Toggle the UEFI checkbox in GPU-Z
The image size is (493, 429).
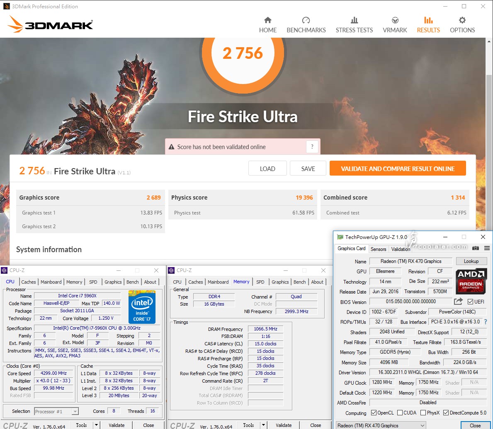pos(470,302)
